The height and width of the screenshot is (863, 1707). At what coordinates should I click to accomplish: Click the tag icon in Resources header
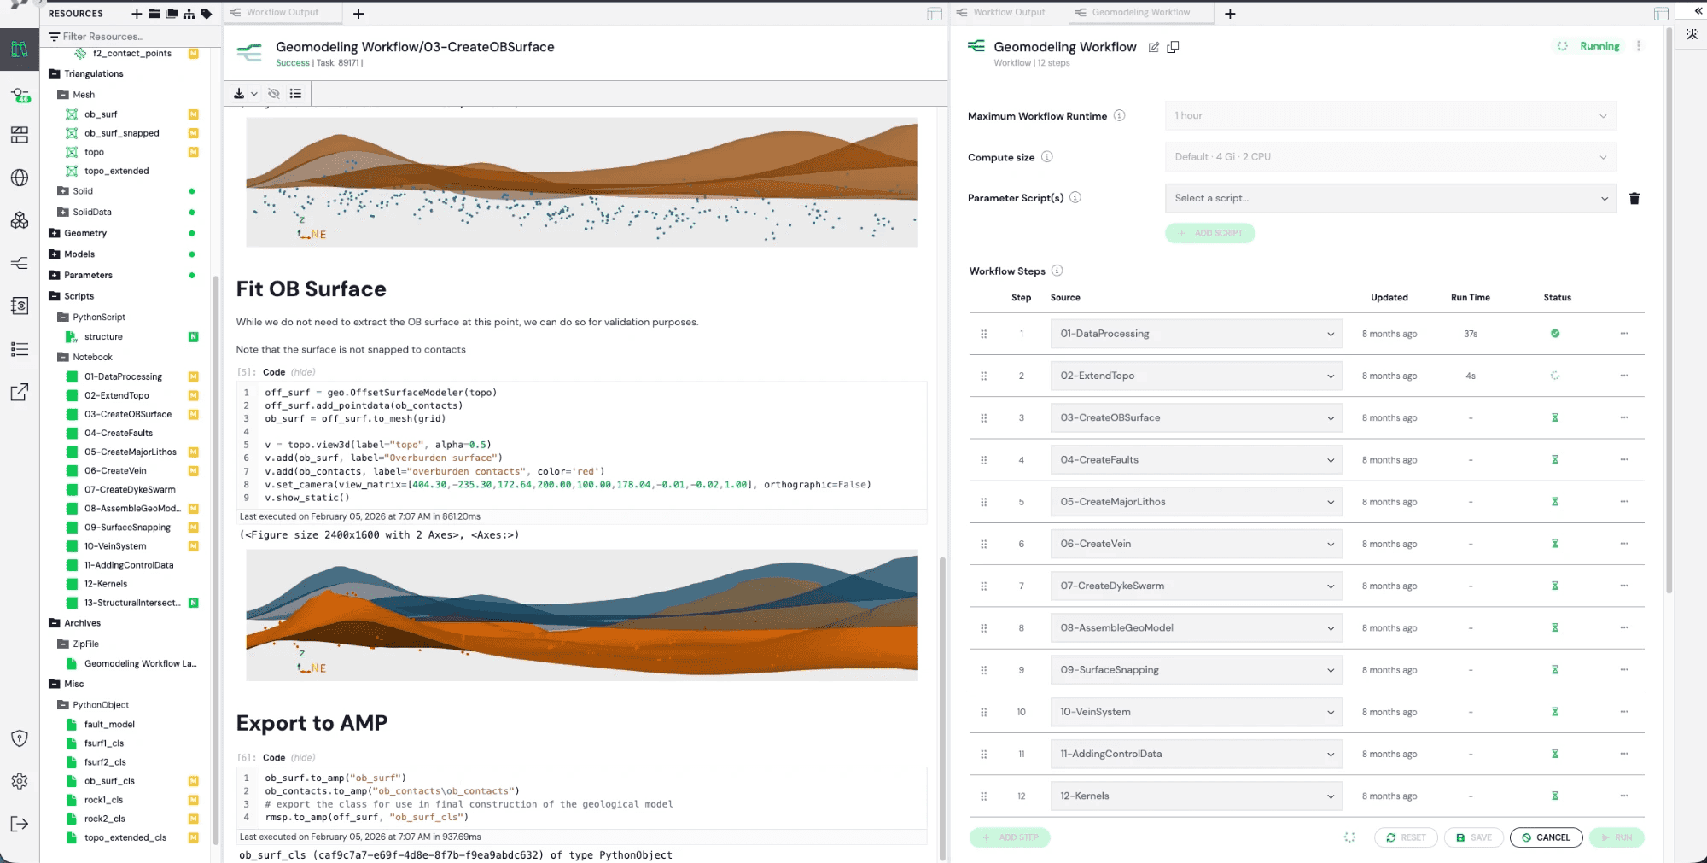[x=207, y=14]
